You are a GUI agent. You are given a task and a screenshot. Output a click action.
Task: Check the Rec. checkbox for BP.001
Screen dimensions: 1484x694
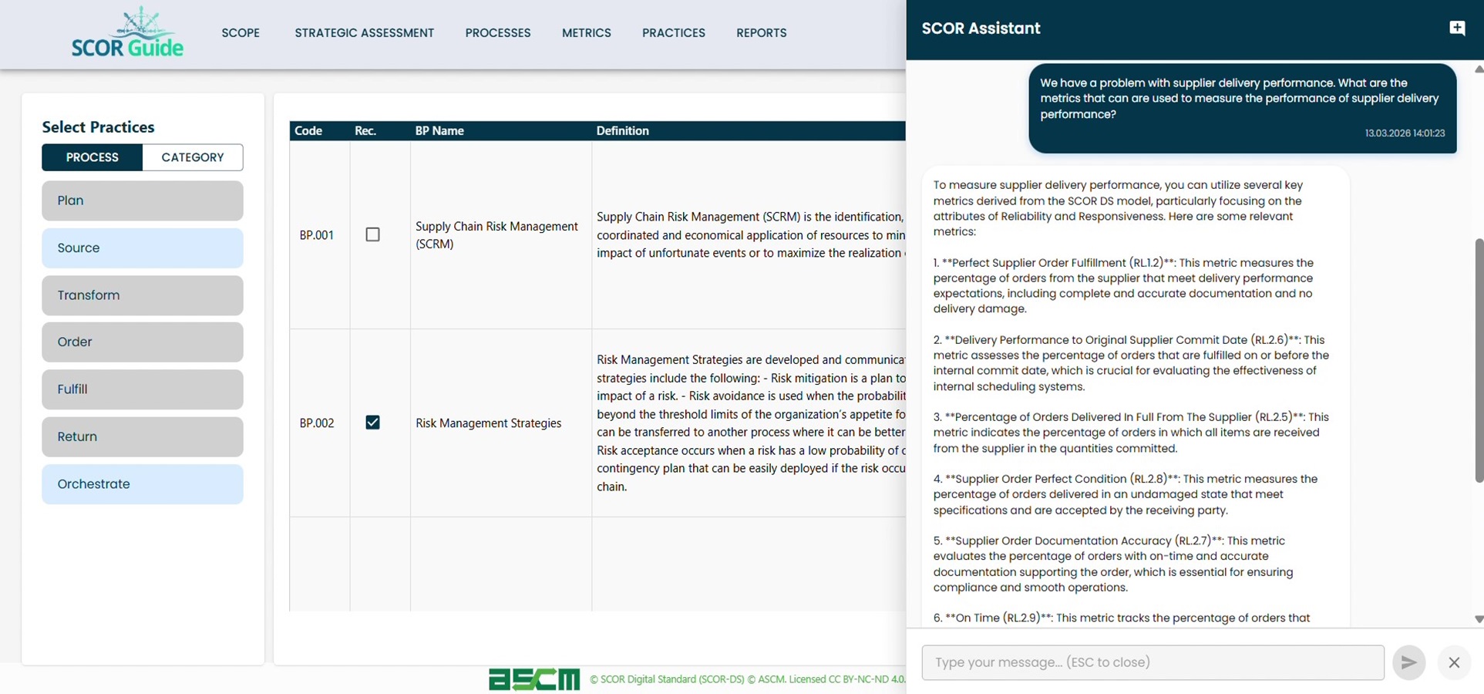point(373,234)
